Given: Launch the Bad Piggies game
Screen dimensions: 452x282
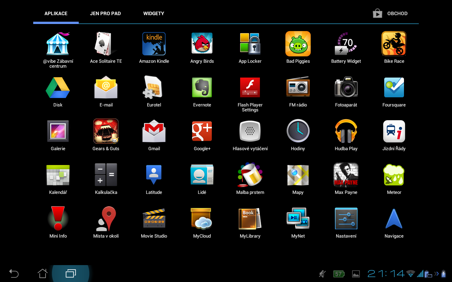Looking at the screenshot, I should click(298, 44).
